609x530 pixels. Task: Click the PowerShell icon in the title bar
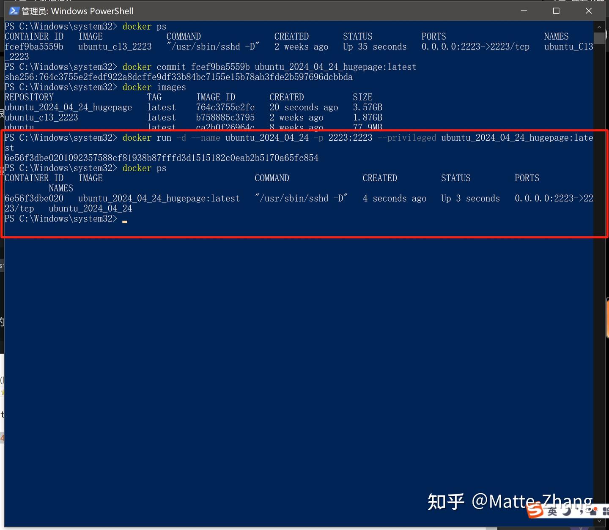click(x=14, y=11)
